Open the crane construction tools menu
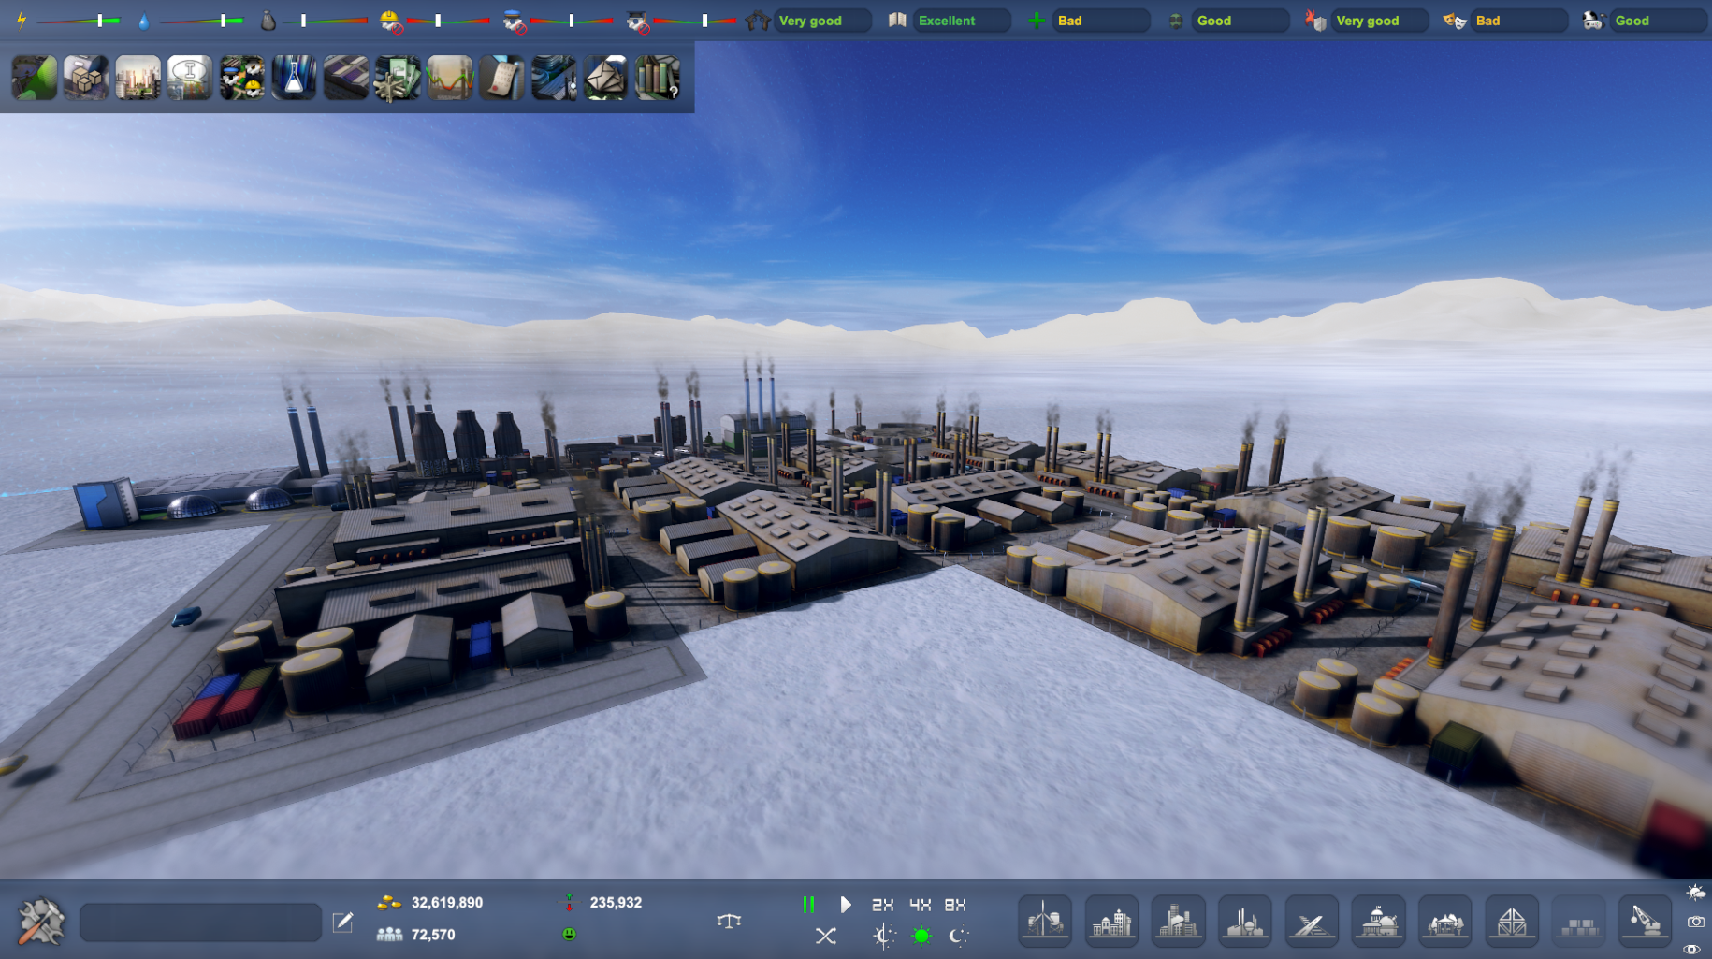1712x959 pixels. coord(1645,921)
